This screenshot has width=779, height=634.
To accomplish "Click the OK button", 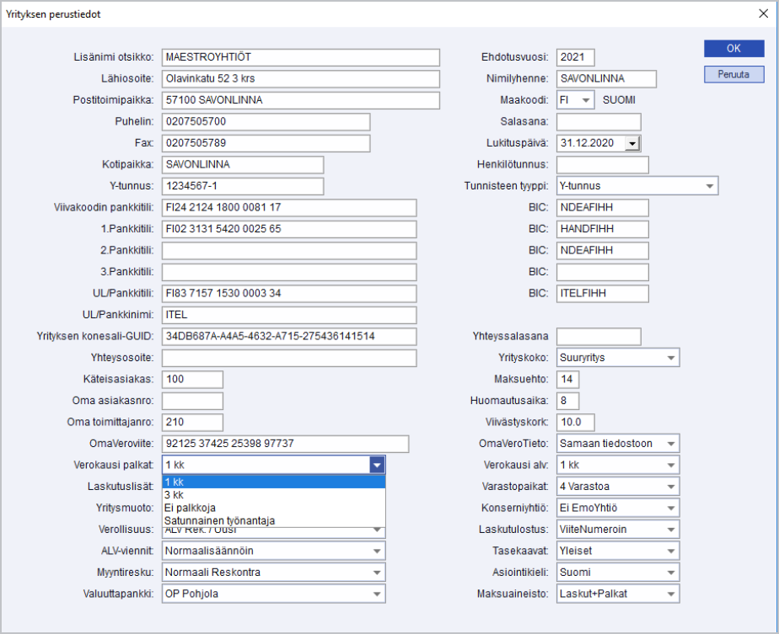I will 733,49.
